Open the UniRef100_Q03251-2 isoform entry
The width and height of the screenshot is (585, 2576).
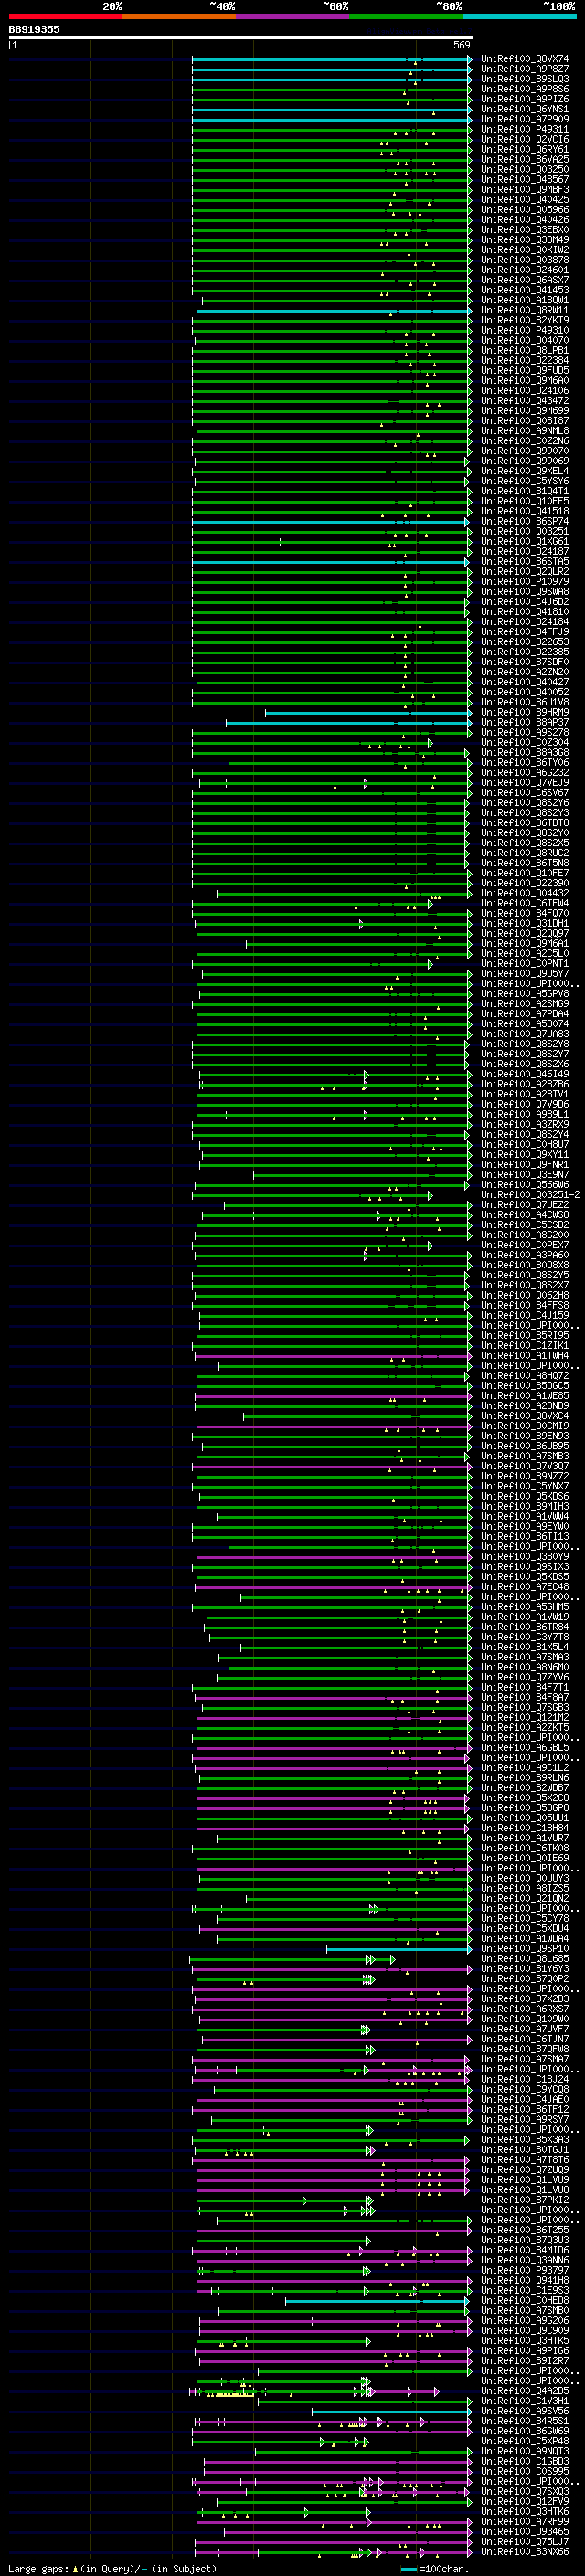coord(530,1195)
